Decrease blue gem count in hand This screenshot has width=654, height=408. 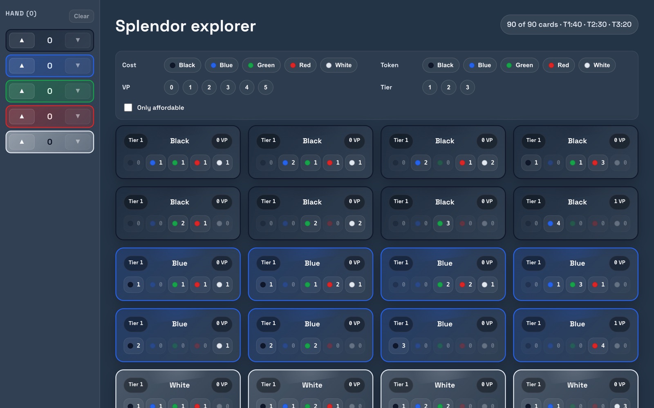click(x=78, y=66)
